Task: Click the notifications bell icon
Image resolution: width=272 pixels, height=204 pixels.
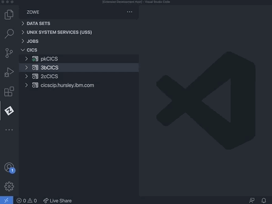Action: tap(263, 201)
